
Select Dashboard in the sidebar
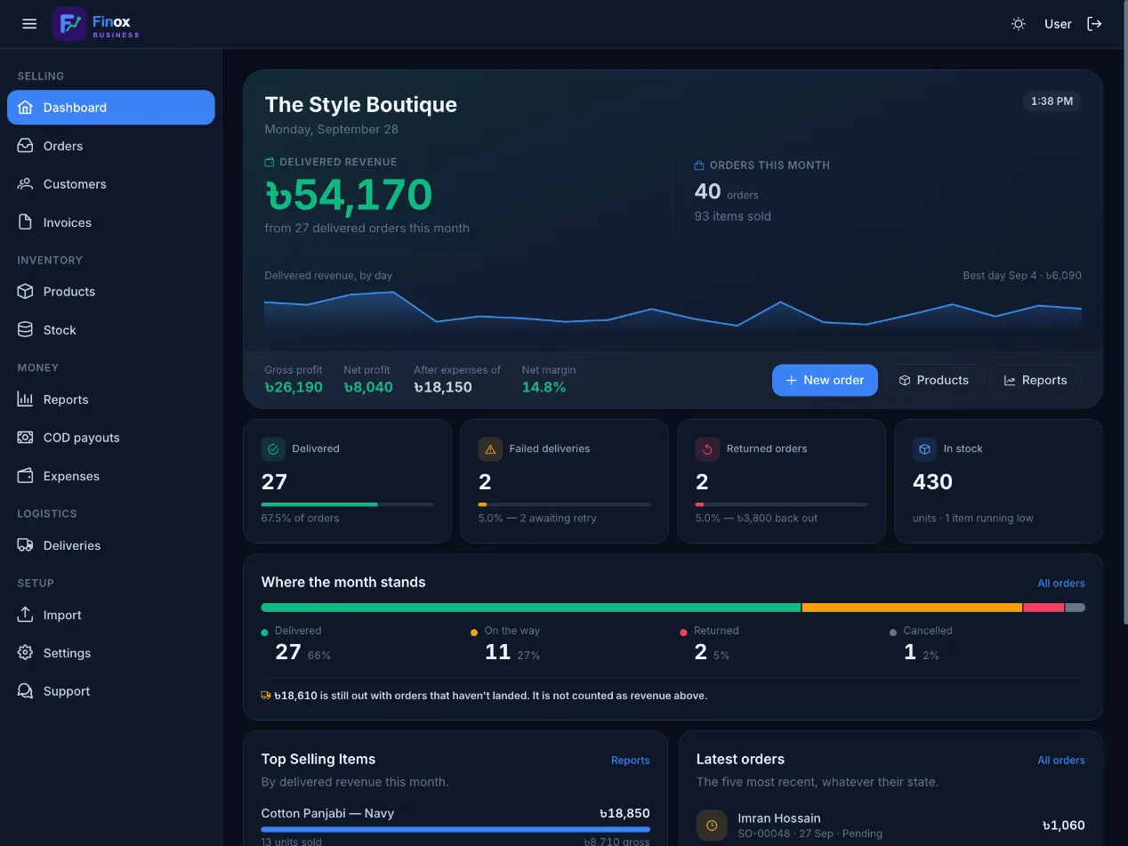111,108
